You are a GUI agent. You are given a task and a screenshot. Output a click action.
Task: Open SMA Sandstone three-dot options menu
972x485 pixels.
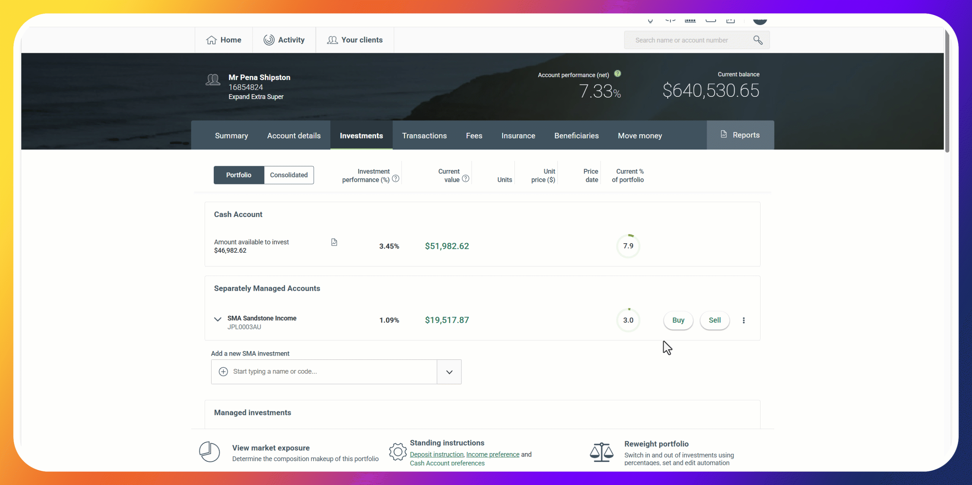[743, 320]
